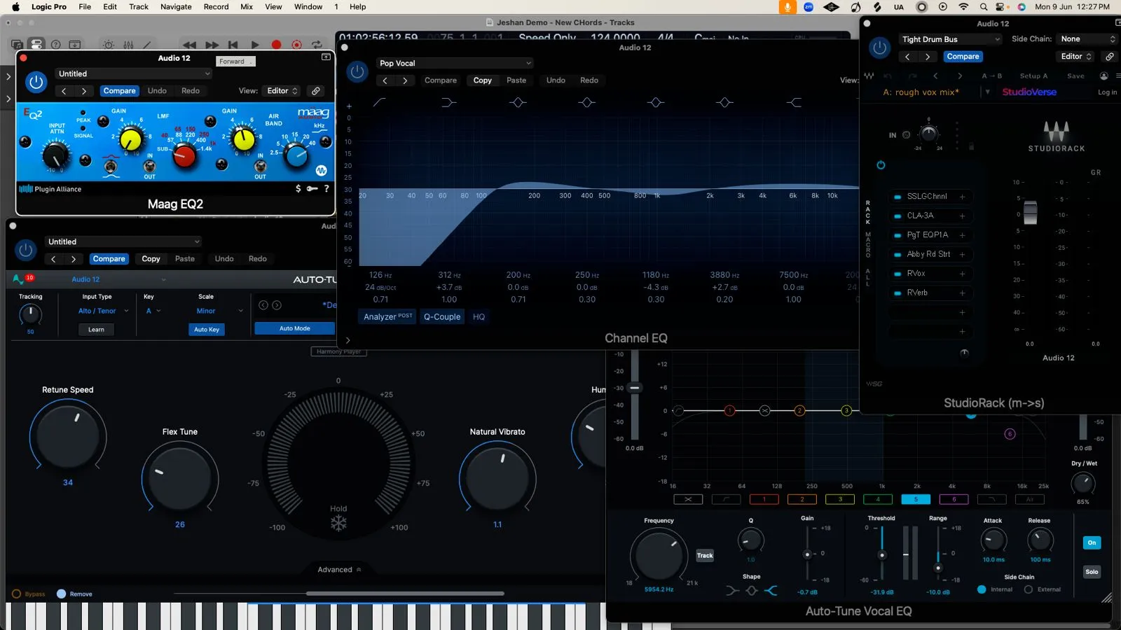The width and height of the screenshot is (1121, 630).
Task: Select the metronome icon in the Logic toolbar
Action: click(108, 44)
